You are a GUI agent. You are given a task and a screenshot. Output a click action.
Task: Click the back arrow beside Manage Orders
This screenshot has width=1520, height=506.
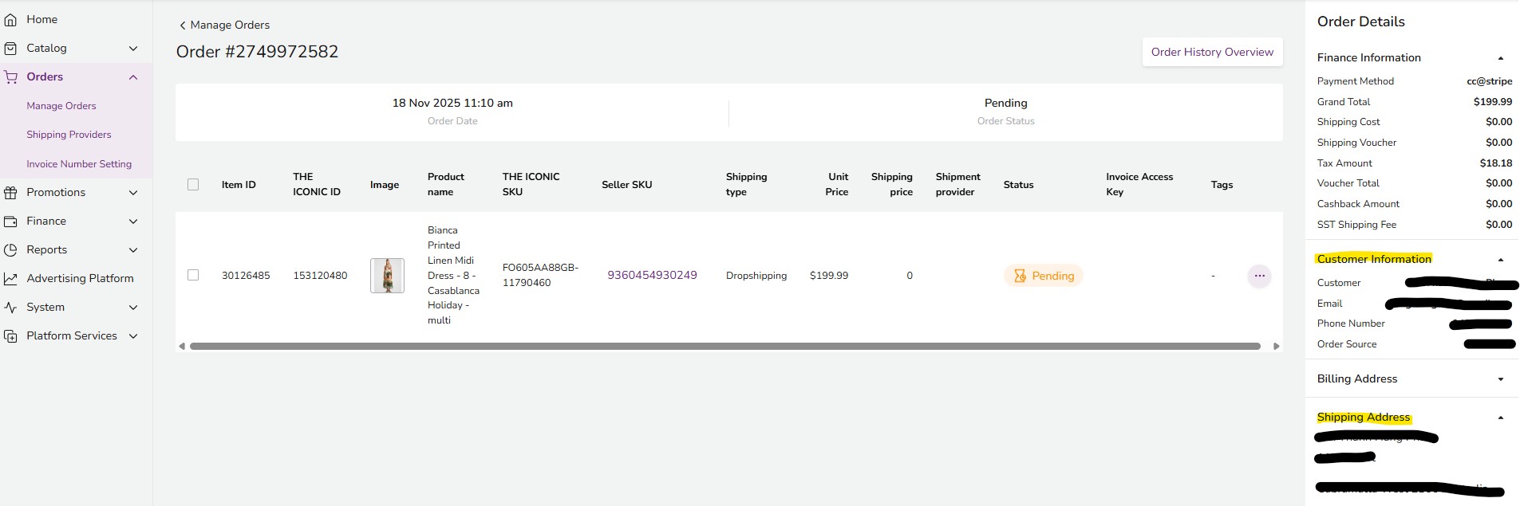(x=183, y=25)
